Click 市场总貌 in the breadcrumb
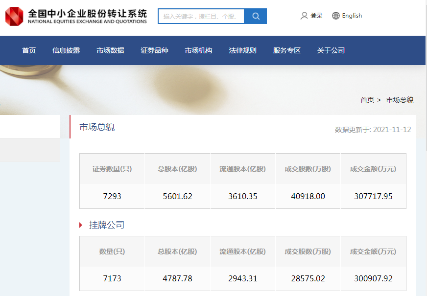This screenshot has height=296, width=427. [x=400, y=100]
